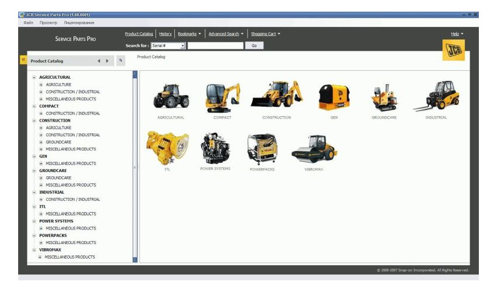
Task: Open the Файл menu
Action: (28, 23)
